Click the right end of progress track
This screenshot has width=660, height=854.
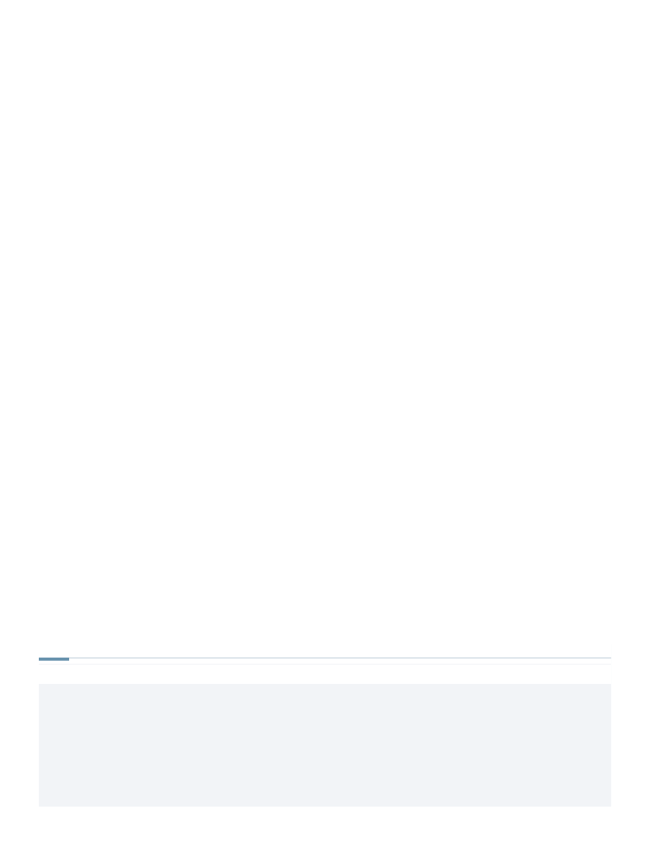[610, 658]
